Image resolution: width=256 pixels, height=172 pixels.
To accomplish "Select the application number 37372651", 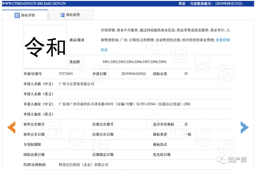I will (x=66, y=74).
